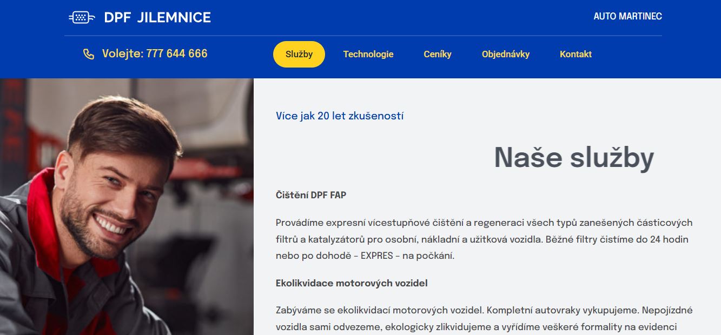Viewport: 721px width, 335px height.
Task: Click the paragraph starting with Provádíme expresní
Action: pos(484,239)
